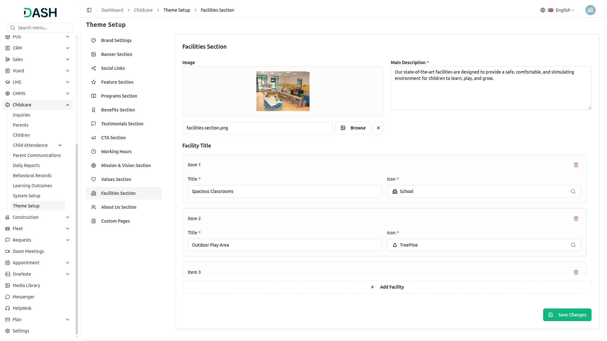This screenshot has height=341, width=607.
Task: Click the trash icon for Item 3
Action: (576, 272)
